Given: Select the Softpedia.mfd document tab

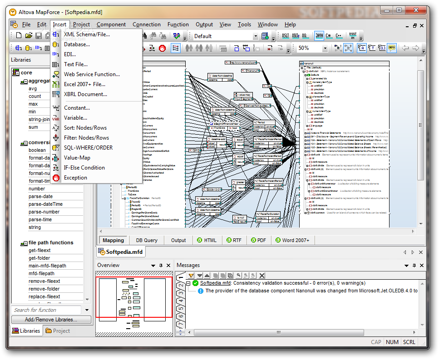Looking at the screenshot, I should [121, 252].
